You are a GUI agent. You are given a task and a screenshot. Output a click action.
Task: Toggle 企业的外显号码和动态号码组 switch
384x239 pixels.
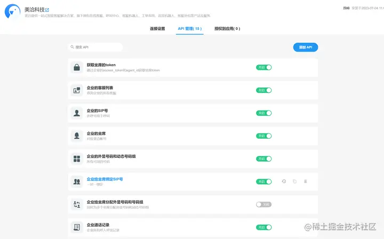[264, 158]
